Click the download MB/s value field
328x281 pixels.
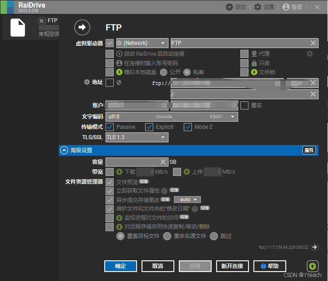[x=145, y=172]
